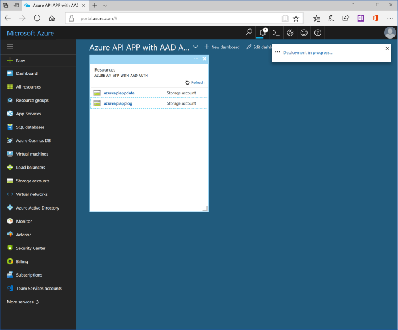
Task: Refresh the Resources tile
Action: tap(194, 82)
